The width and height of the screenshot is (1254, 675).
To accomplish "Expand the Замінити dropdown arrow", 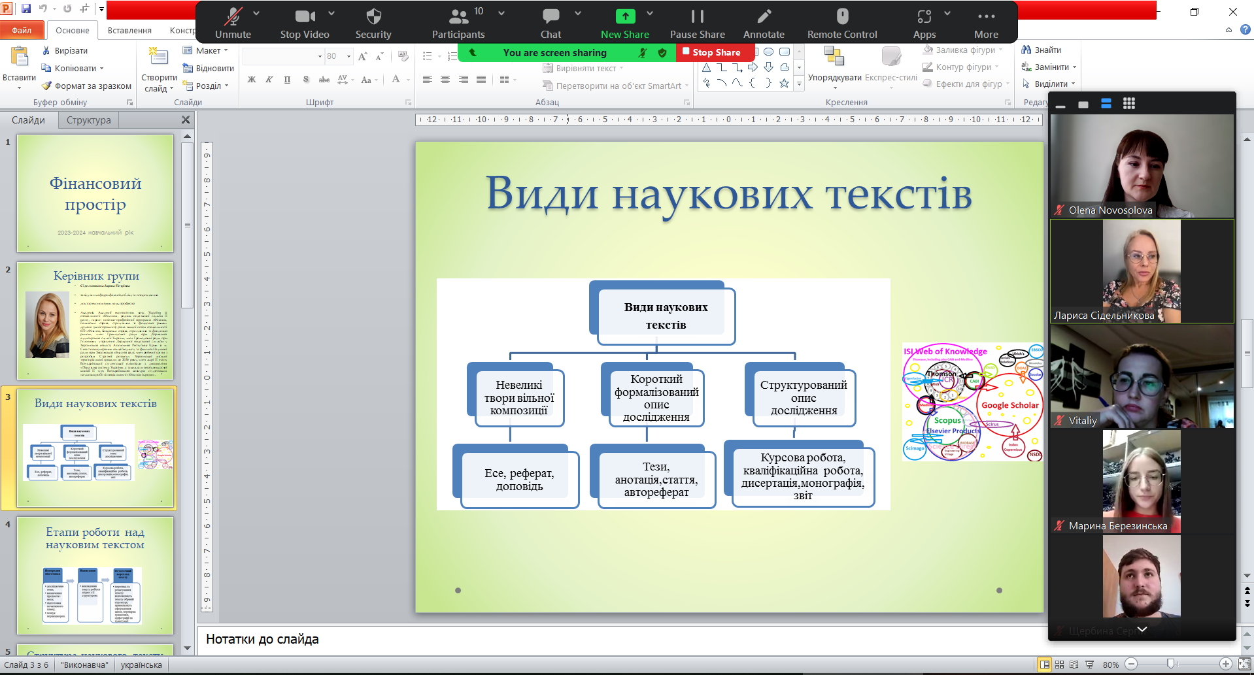I will click(1074, 67).
